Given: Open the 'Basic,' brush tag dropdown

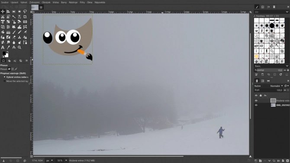Looking at the screenshot, I should (287, 66).
